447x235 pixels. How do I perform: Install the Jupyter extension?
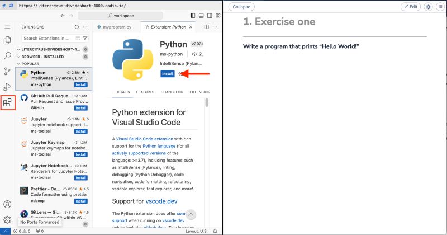(81, 131)
